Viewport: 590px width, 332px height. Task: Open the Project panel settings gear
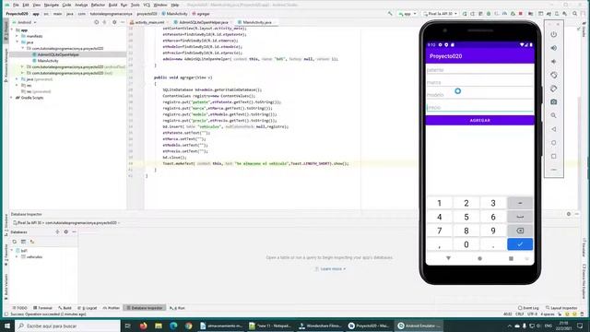(x=114, y=22)
